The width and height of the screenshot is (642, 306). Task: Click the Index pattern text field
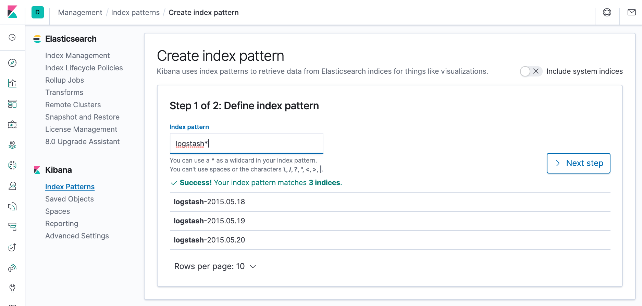click(x=247, y=143)
